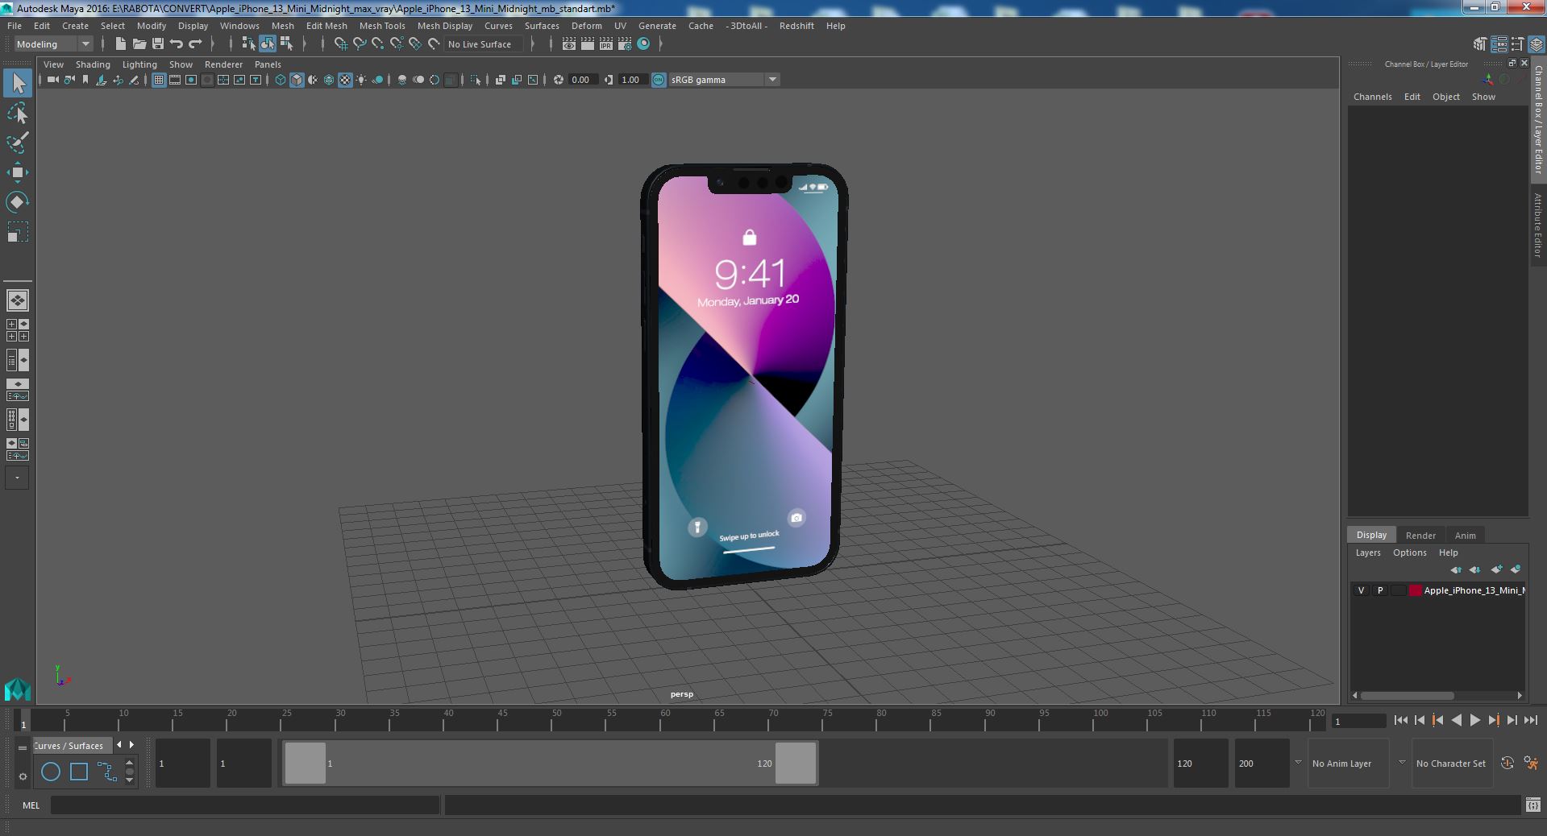This screenshot has width=1547, height=836.
Task: Toggle snap to curves
Action: point(360,44)
